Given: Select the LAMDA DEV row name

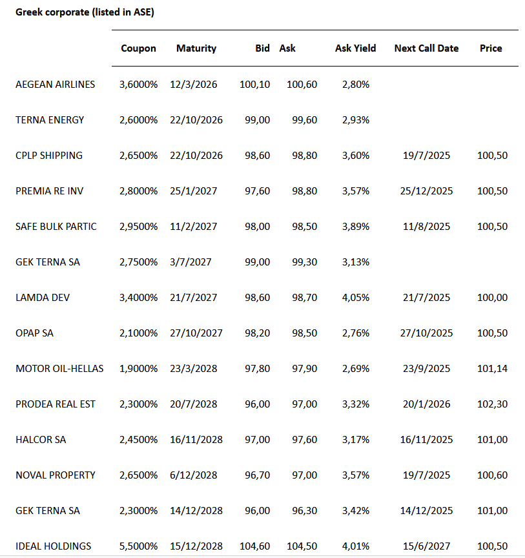Looking at the screenshot, I should (43, 298).
